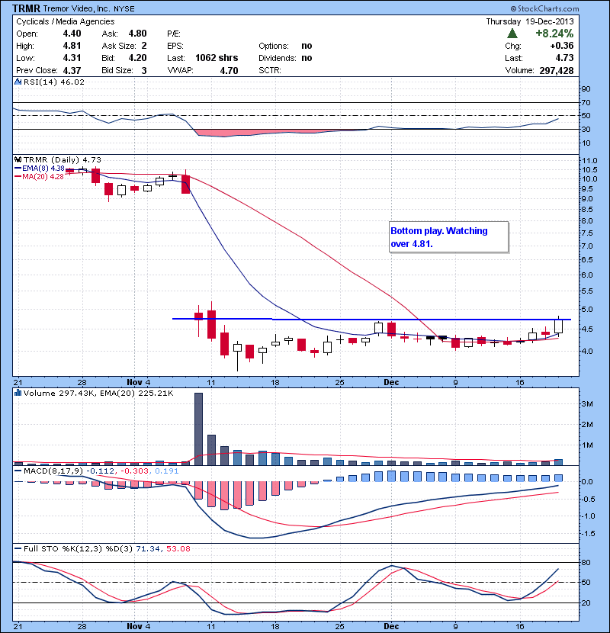Click the 'EPS:' label
Screen dimensions: 610x633
click(175, 46)
